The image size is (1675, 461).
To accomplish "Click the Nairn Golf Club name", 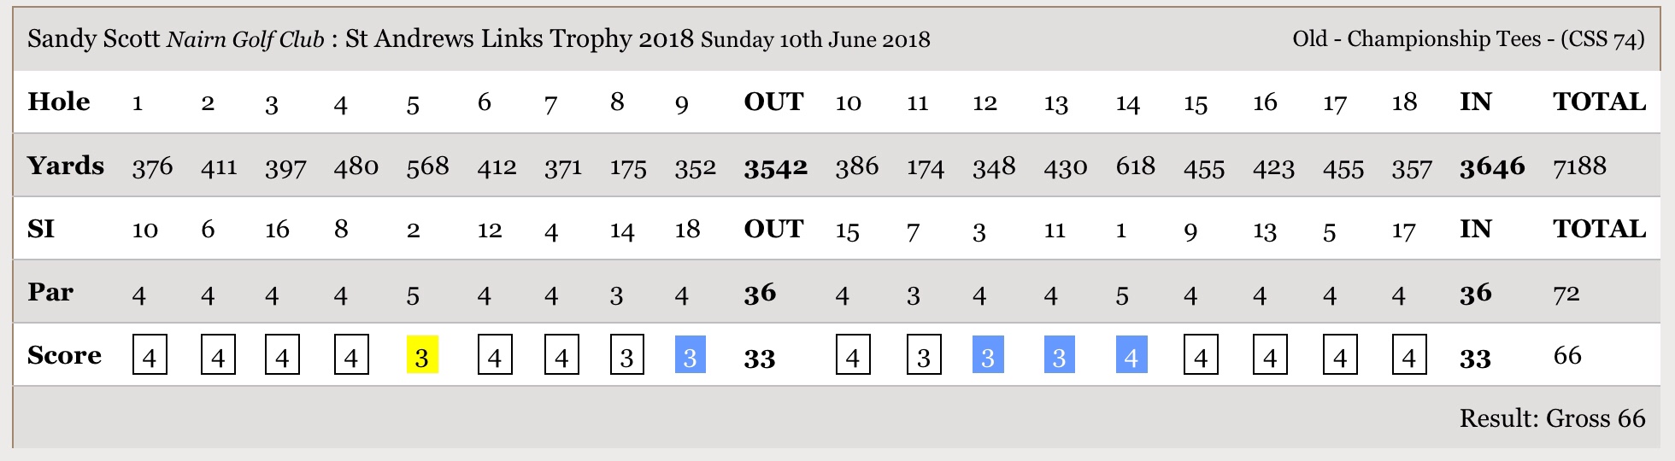I will (245, 40).
